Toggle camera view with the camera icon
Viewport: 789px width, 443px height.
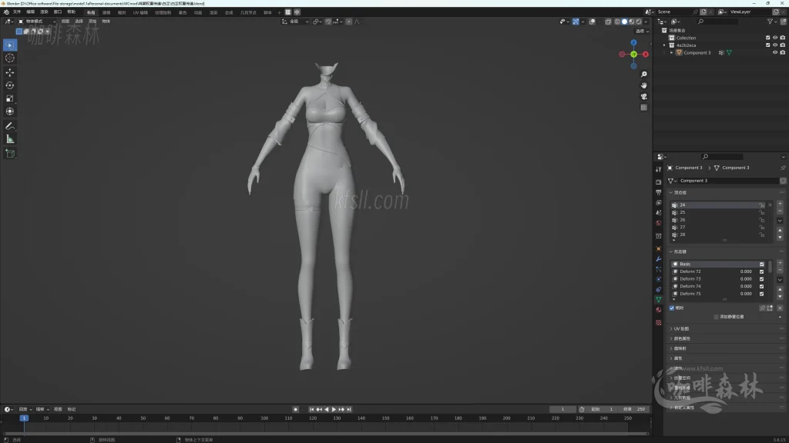643,96
